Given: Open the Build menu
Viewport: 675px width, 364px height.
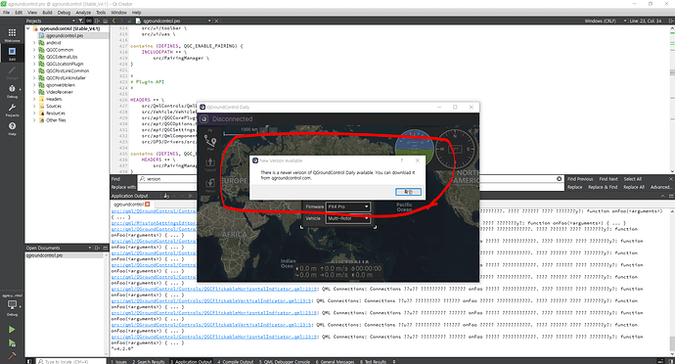Looking at the screenshot, I should click(47, 13).
